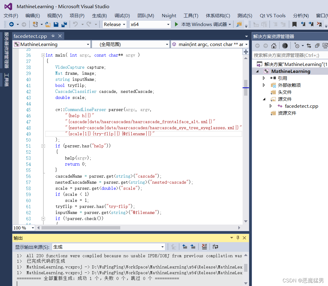Click the navigate backward arrow icon
Viewport: 328px width, 286px height.
click(12, 25)
